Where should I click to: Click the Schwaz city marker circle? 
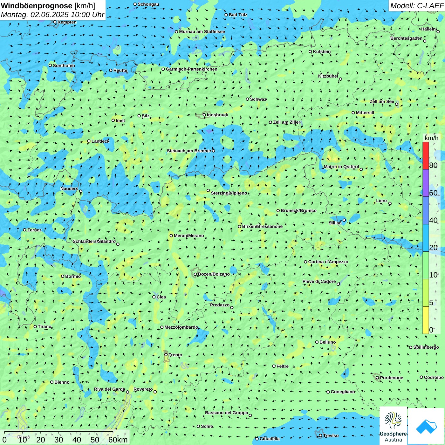click(x=247, y=99)
